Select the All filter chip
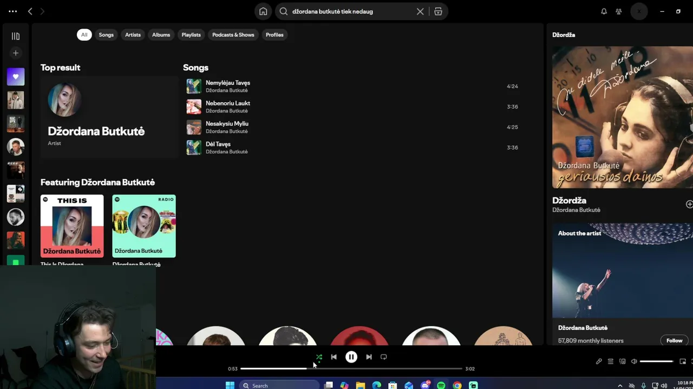Image resolution: width=693 pixels, height=389 pixels. (x=84, y=35)
